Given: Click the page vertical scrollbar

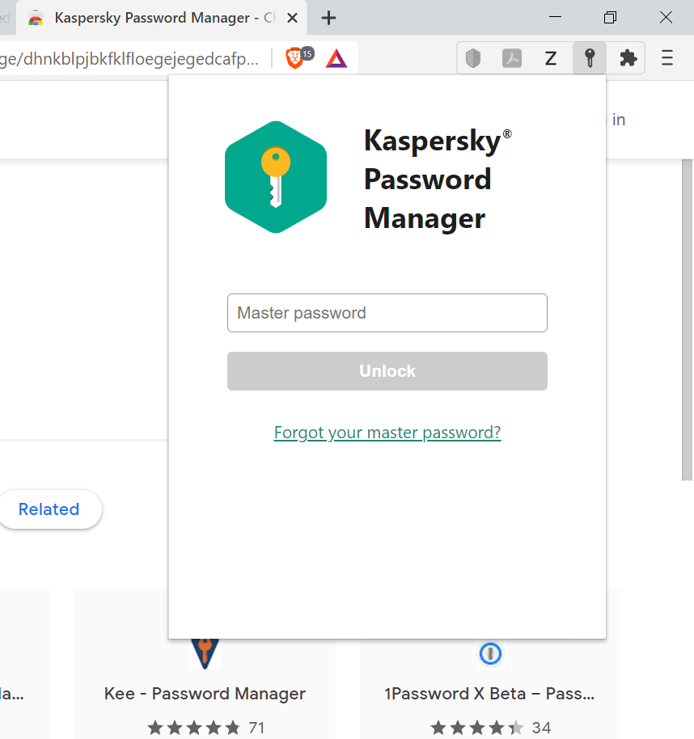Looking at the screenshot, I should coord(687,320).
